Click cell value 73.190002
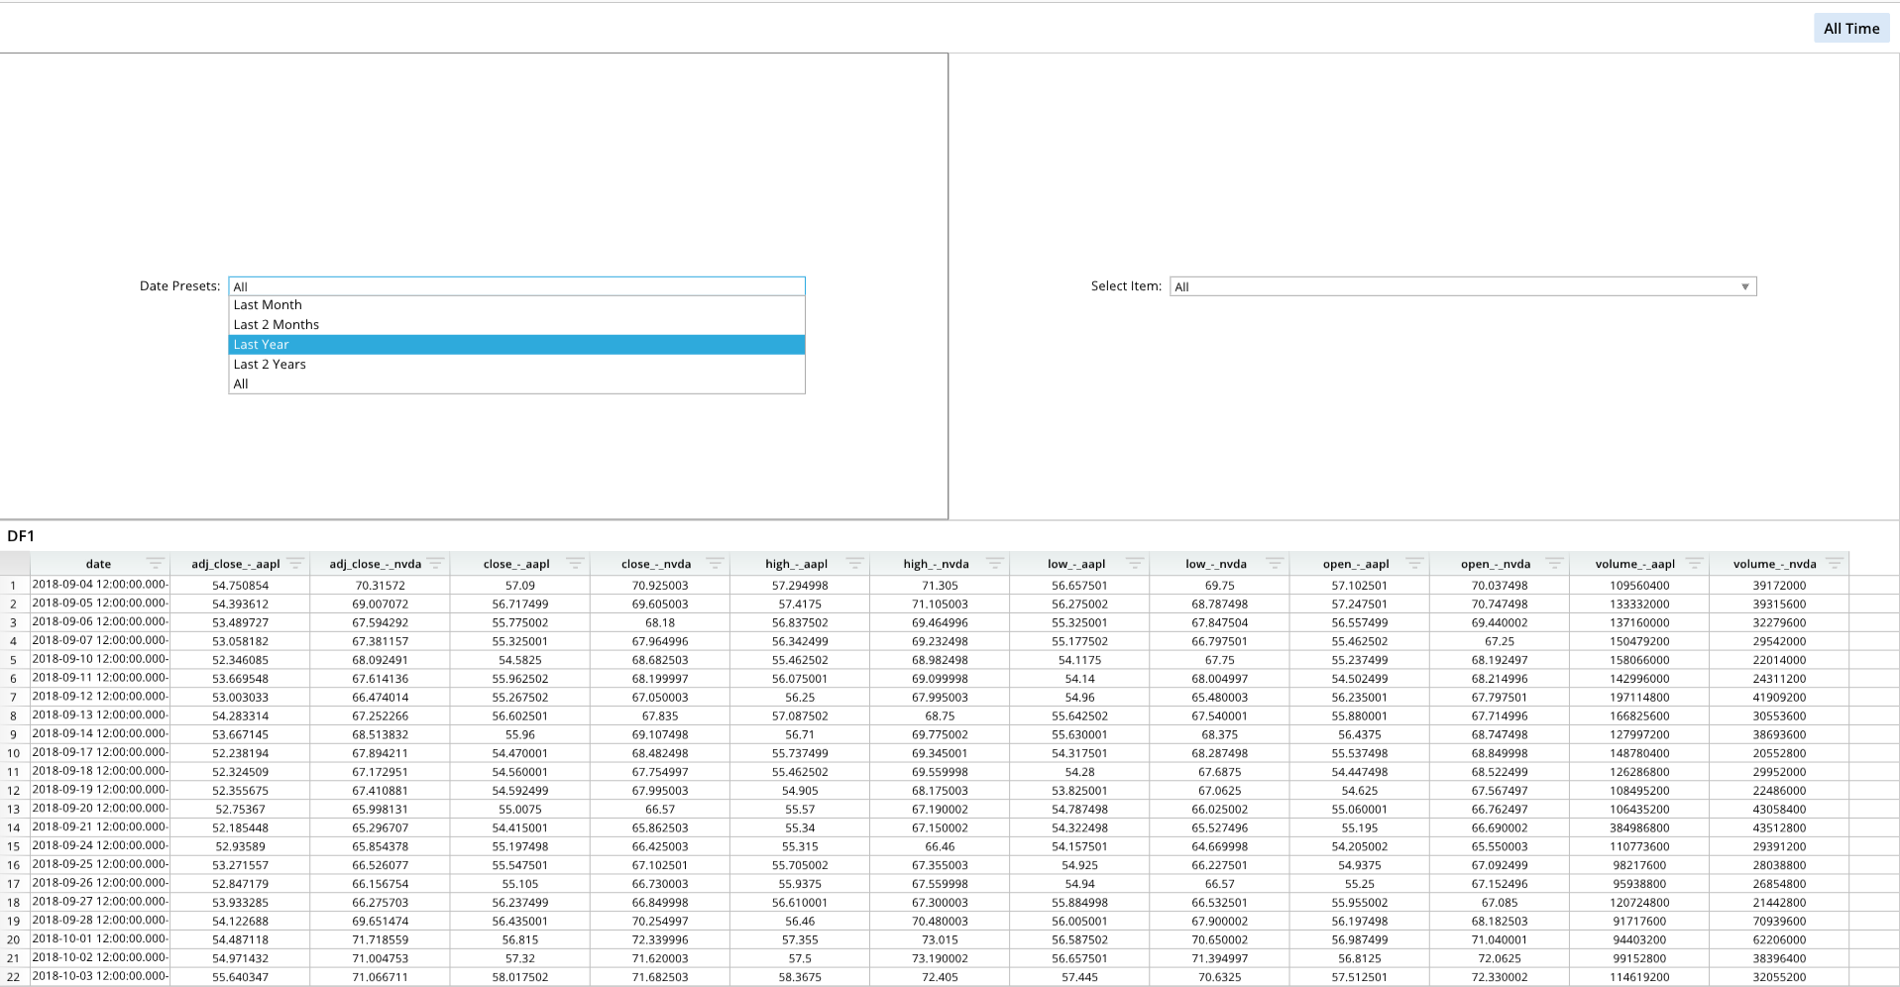Image resolution: width=1900 pixels, height=987 pixels. click(940, 958)
